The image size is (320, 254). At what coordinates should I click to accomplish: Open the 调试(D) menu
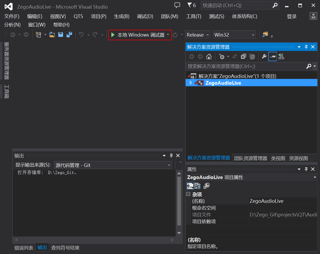[145, 16]
